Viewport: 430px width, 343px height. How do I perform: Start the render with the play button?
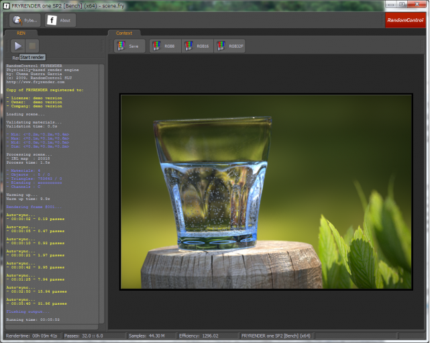pyautogui.click(x=18, y=46)
